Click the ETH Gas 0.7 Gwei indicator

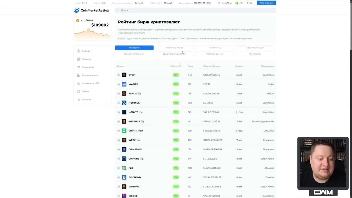(225, 3)
